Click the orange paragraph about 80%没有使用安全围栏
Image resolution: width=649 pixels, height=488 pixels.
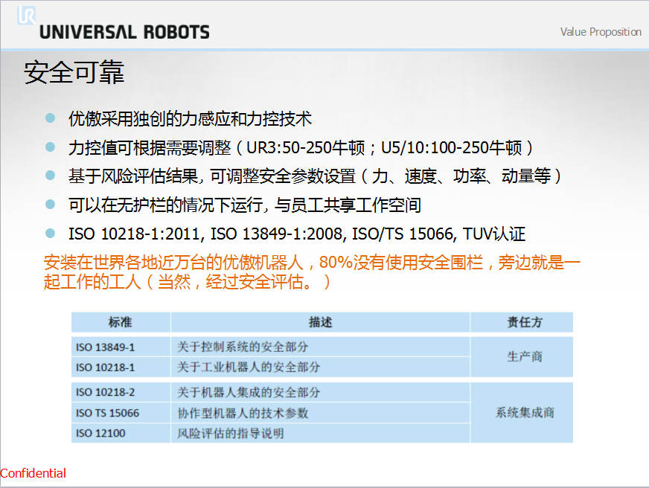click(312, 272)
